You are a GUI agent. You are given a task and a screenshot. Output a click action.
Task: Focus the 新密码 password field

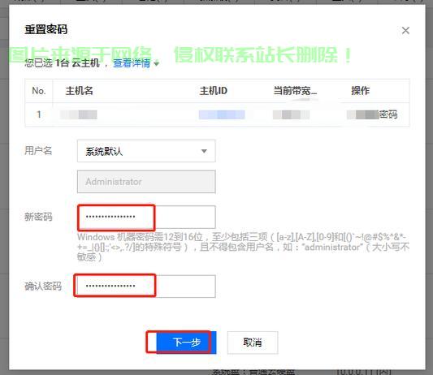tap(146, 217)
